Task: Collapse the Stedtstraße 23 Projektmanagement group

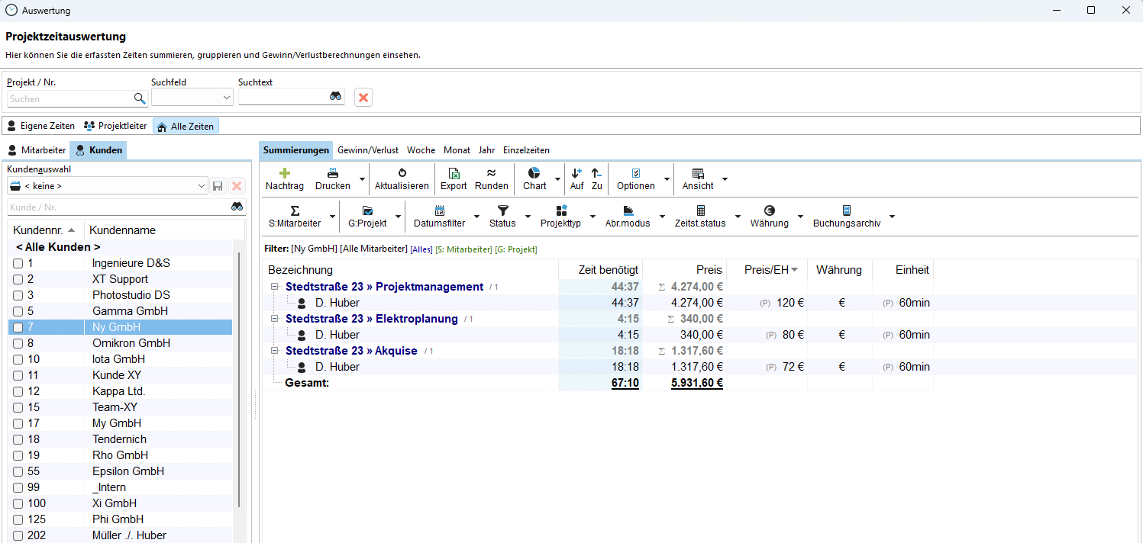Action: point(274,287)
